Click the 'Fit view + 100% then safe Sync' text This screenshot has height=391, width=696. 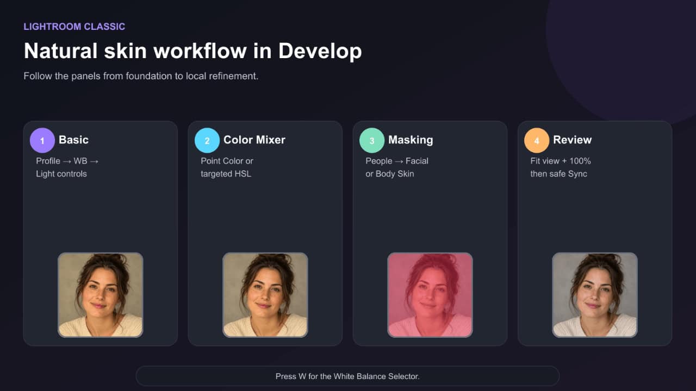pos(561,167)
